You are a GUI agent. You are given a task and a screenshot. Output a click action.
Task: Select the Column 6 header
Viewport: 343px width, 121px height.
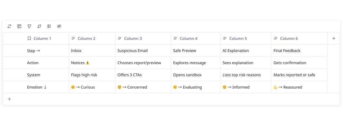[x=299, y=38]
